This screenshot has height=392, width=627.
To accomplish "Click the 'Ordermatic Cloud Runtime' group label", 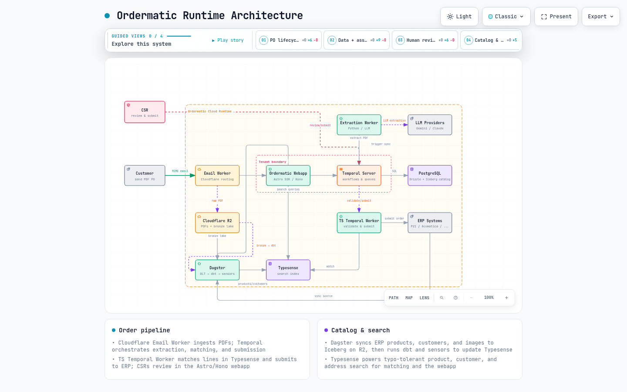I will (x=210, y=111).
